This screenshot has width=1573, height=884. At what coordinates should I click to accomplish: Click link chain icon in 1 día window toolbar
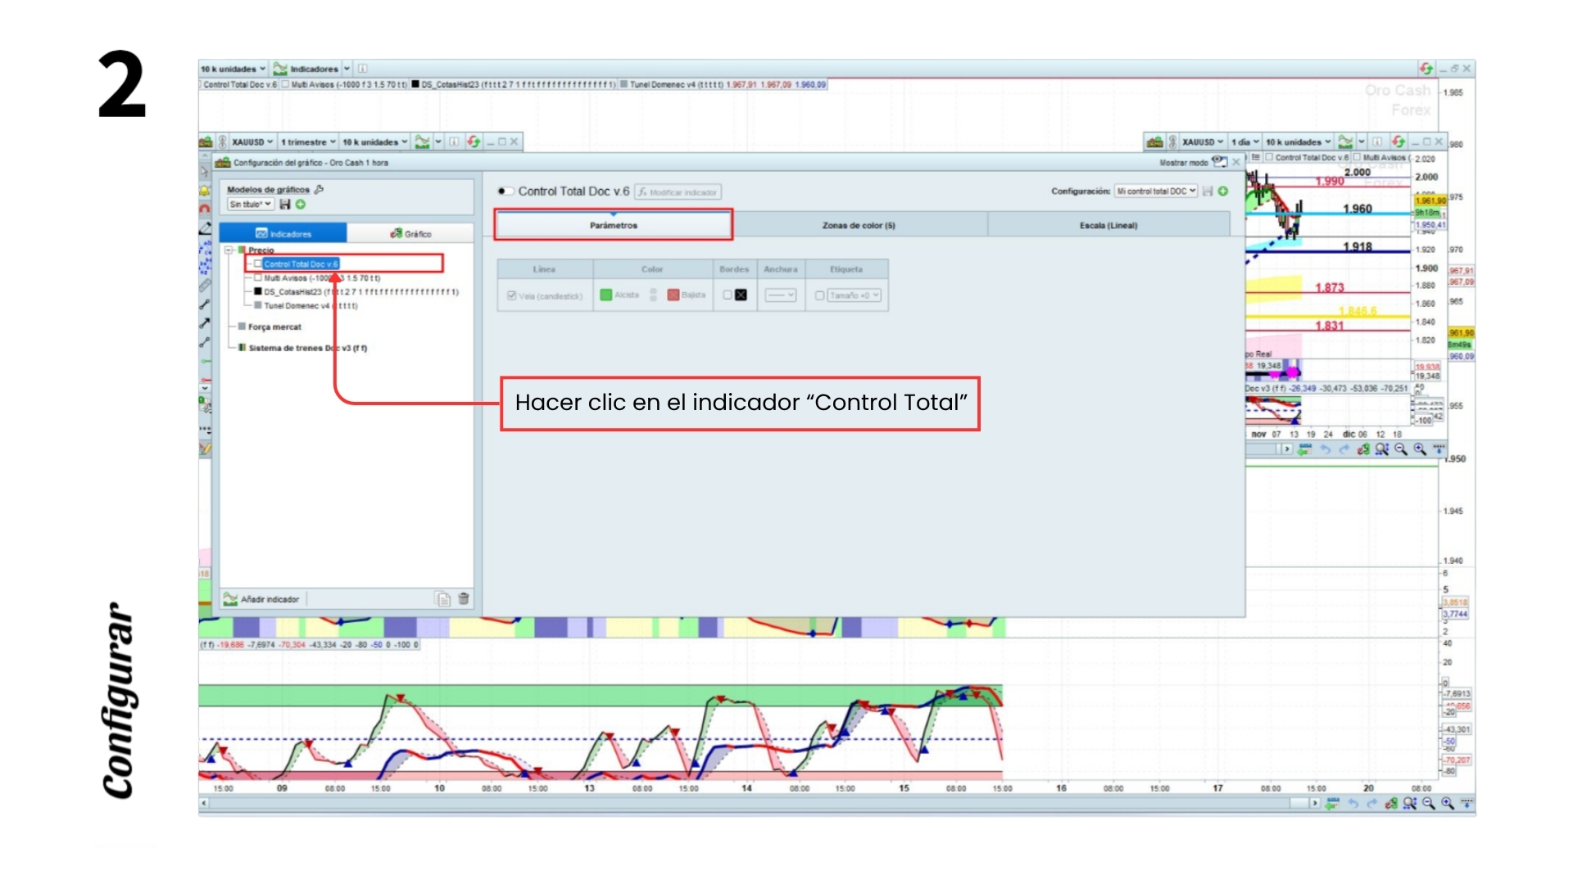click(x=1172, y=142)
